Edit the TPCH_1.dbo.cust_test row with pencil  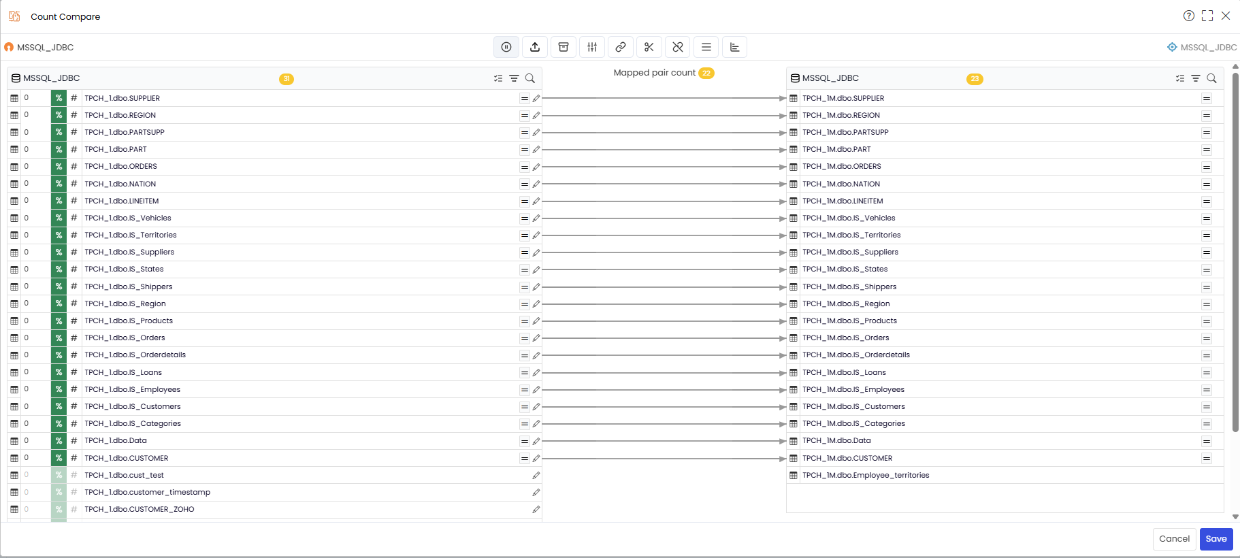coord(536,475)
